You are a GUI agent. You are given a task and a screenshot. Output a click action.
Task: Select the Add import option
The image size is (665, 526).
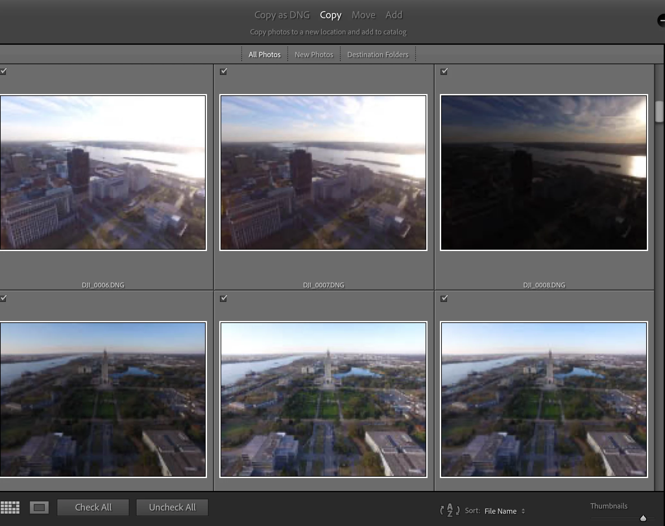[x=394, y=15]
